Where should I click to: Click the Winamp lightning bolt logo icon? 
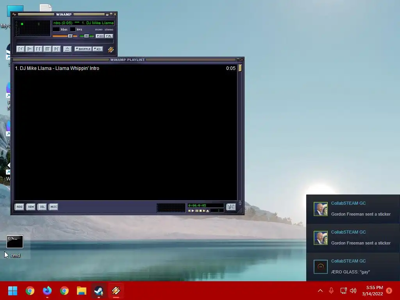[111, 49]
